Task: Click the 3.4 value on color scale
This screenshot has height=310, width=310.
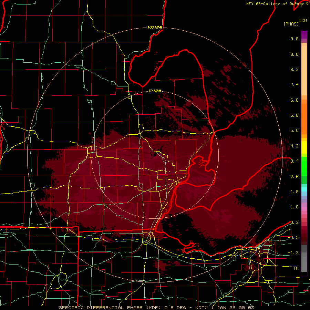Action: (294, 161)
